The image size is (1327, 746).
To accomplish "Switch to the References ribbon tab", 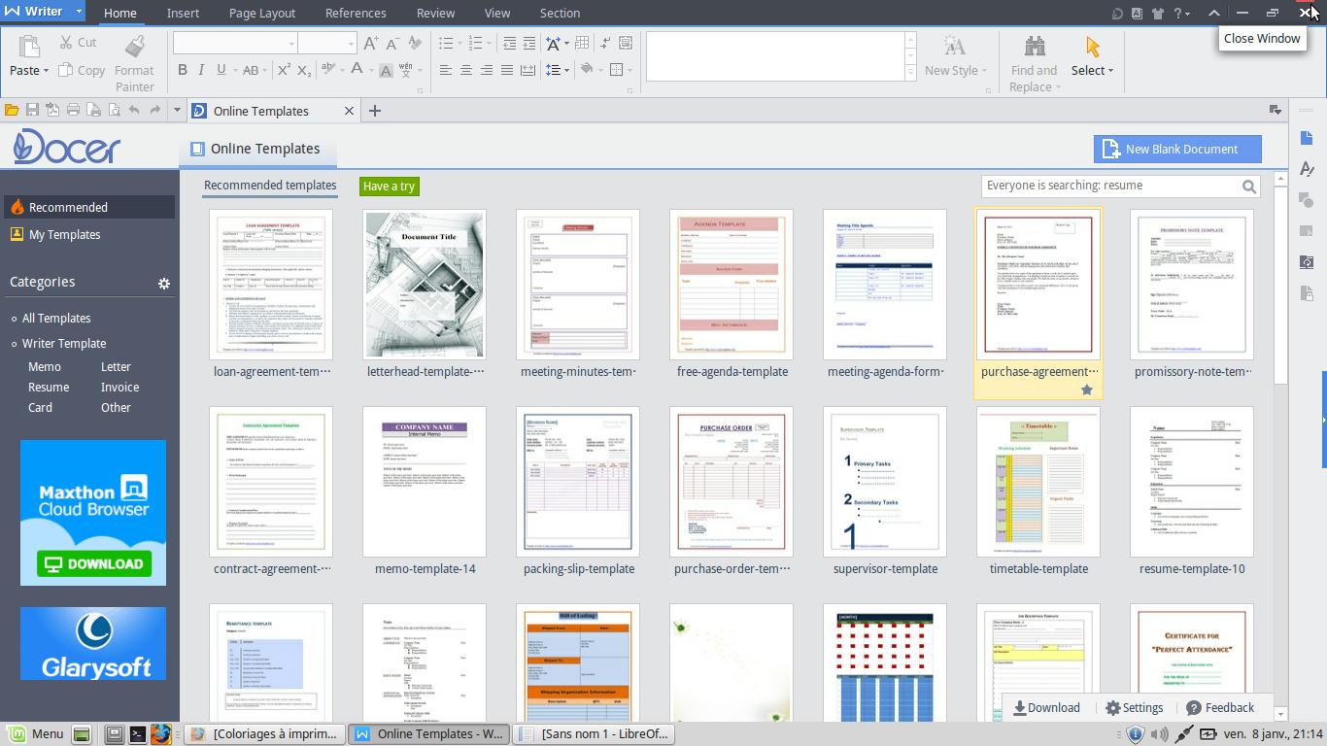I will [356, 13].
